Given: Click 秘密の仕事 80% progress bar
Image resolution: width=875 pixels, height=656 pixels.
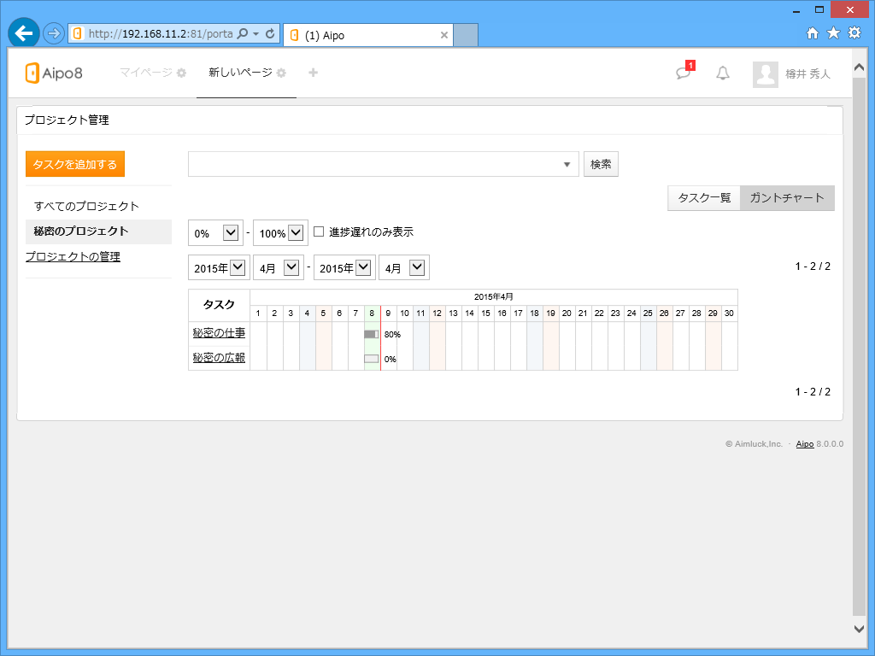Looking at the screenshot, I should pos(371,334).
